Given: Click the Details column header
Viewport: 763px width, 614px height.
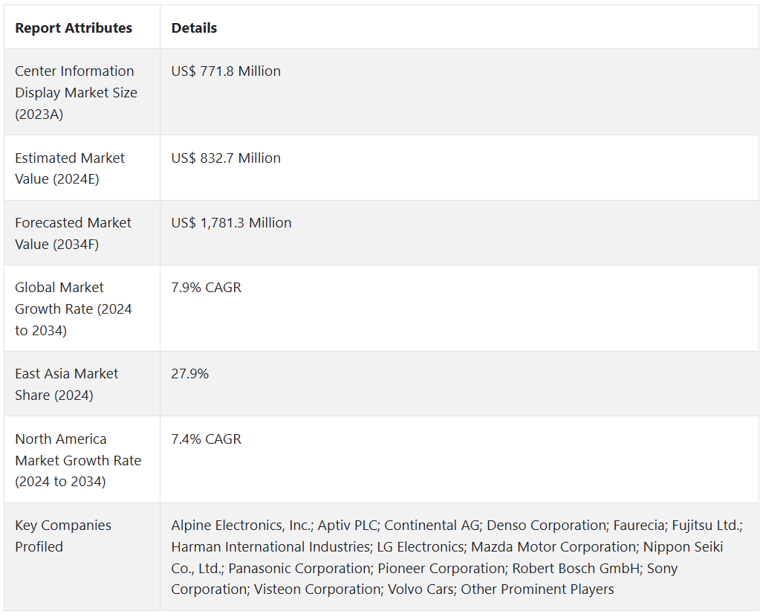Looking at the screenshot, I should 194,28.
